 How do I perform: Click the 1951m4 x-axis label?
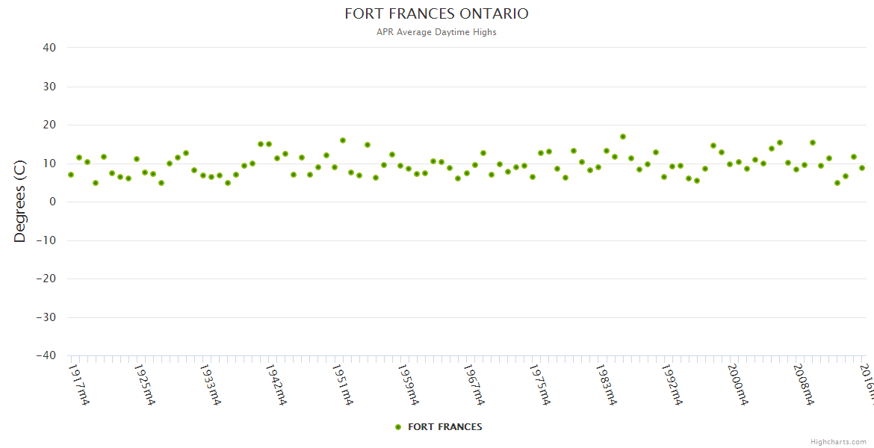point(342,385)
